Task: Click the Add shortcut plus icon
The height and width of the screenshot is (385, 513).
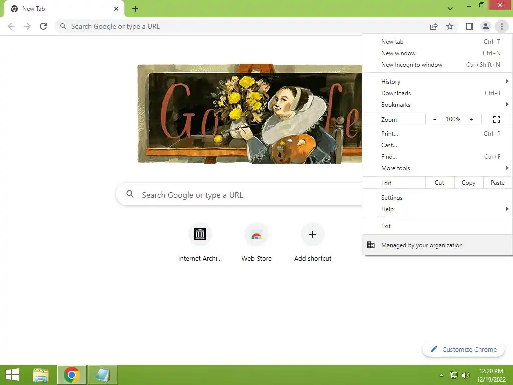Action: tap(313, 234)
